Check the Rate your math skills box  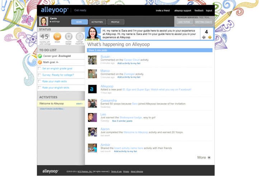tap(39, 81)
